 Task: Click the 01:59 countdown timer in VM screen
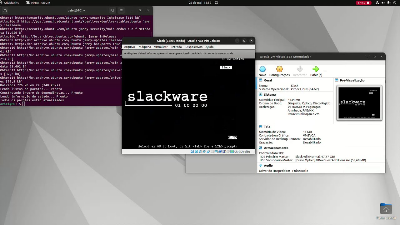click(x=232, y=137)
